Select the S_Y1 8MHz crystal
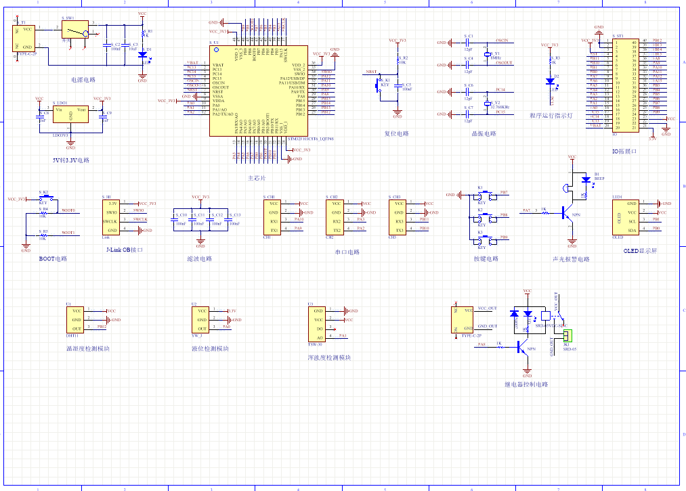 [x=488, y=54]
